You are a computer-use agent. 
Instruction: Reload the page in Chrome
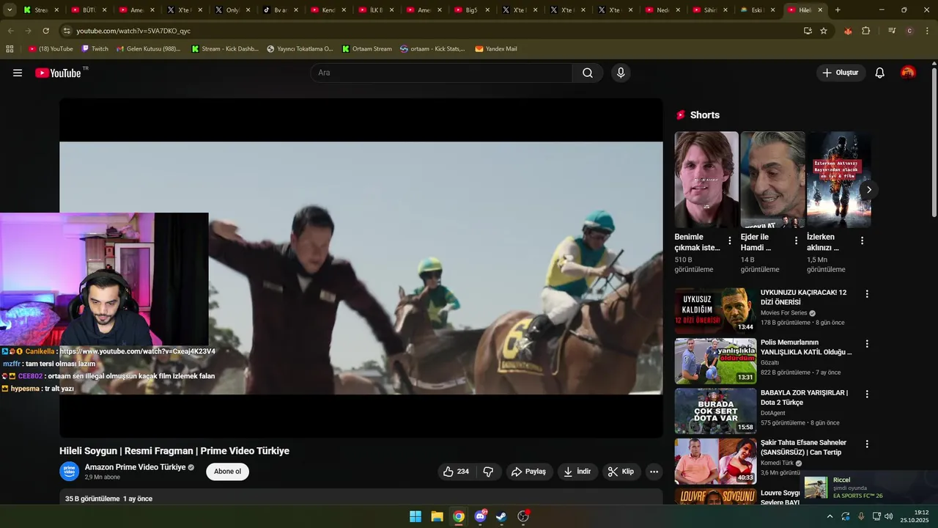point(45,31)
